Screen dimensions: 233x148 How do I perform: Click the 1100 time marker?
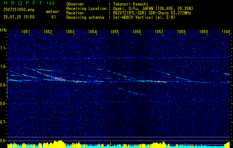point(226,31)
